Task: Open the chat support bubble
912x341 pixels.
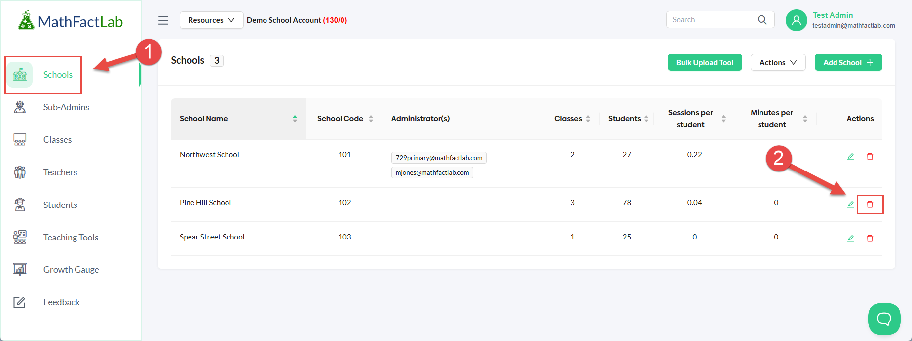Action: point(884,319)
